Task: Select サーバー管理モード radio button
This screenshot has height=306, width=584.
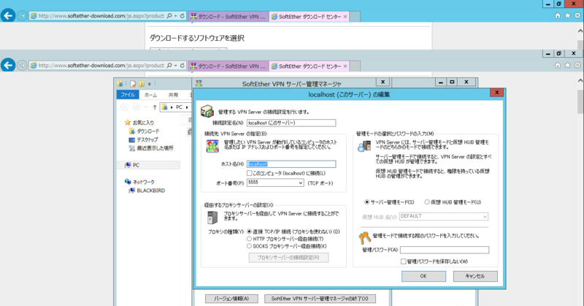Action: [367, 202]
